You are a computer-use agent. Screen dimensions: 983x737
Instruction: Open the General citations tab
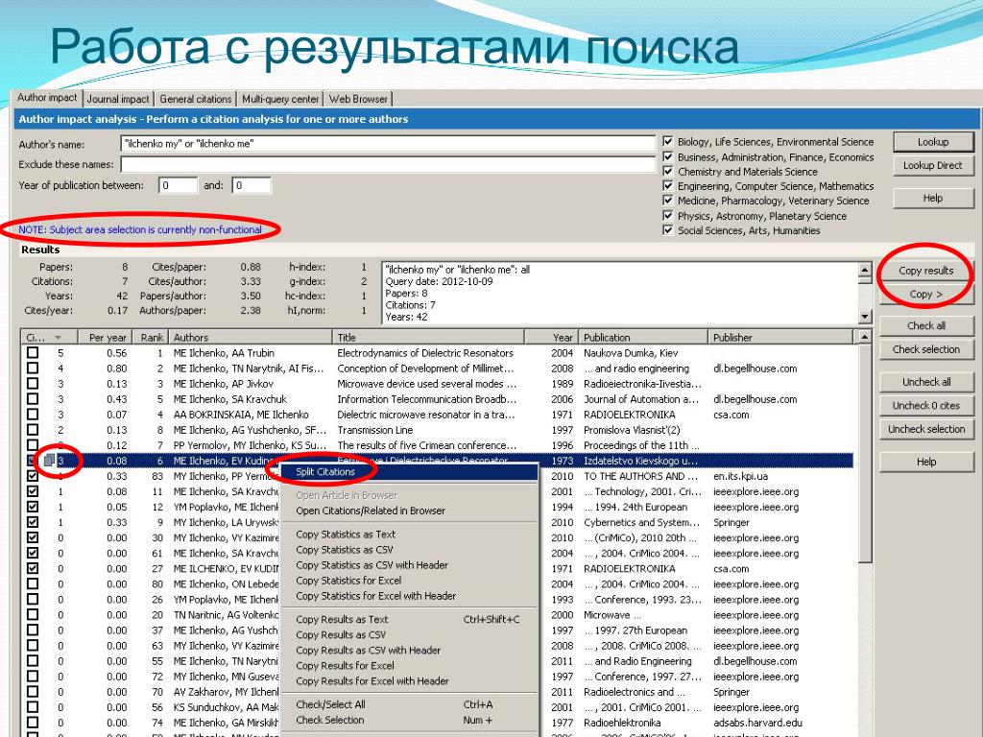pos(196,99)
